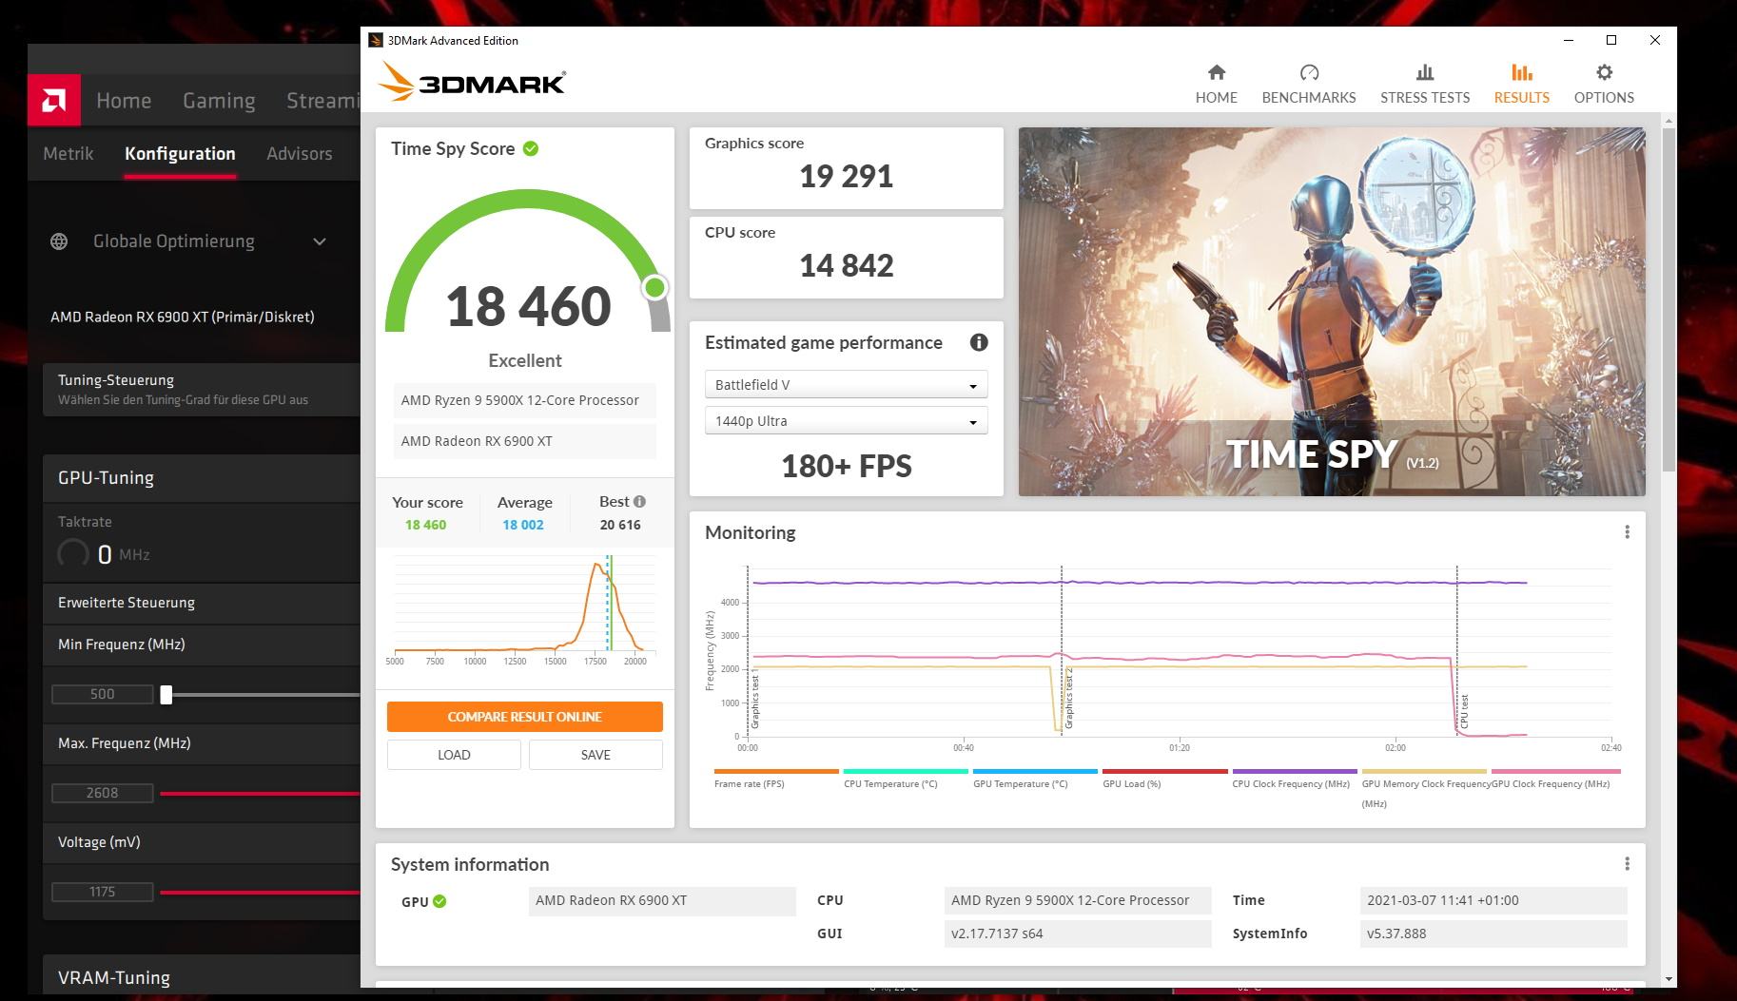Click the SAVE button
1737x1001 pixels.
pos(595,755)
